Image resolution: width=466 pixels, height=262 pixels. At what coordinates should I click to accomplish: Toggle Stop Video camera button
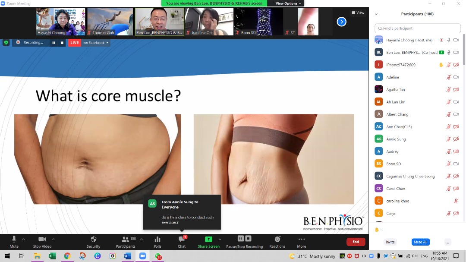(x=42, y=240)
